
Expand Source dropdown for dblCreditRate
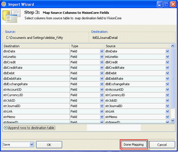pos(167,68)
